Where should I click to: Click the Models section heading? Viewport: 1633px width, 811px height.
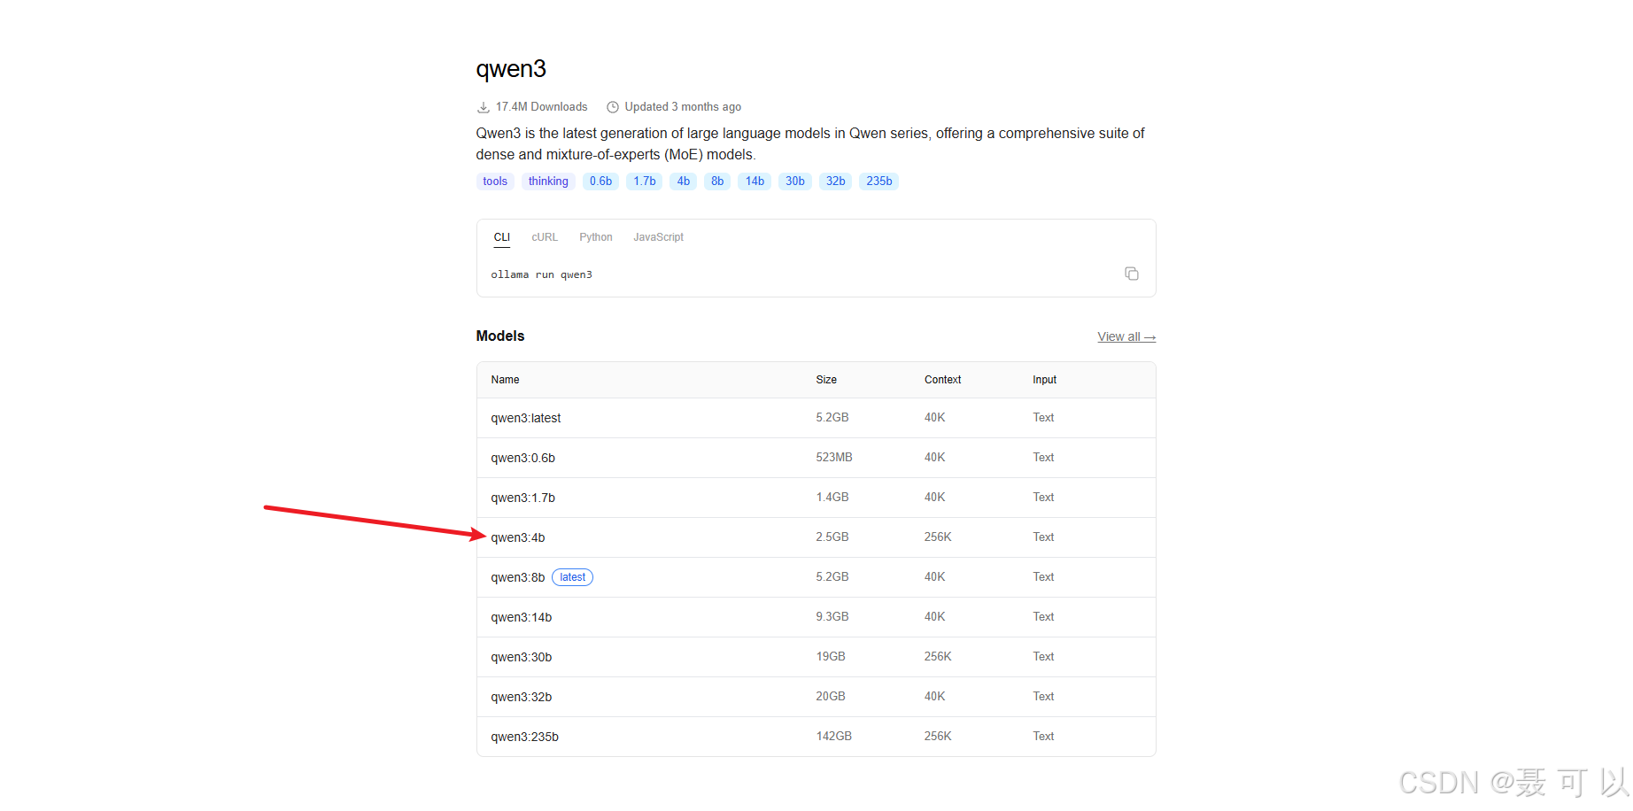click(x=500, y=336)
